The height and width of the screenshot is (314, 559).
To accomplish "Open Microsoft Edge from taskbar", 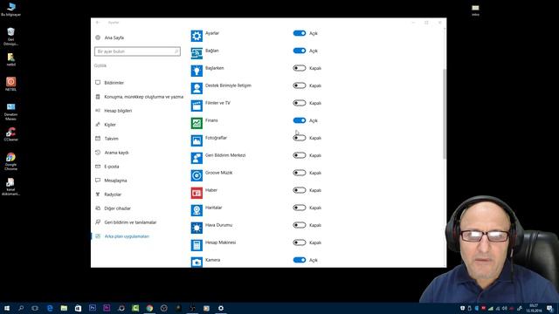I will (50, 308).
